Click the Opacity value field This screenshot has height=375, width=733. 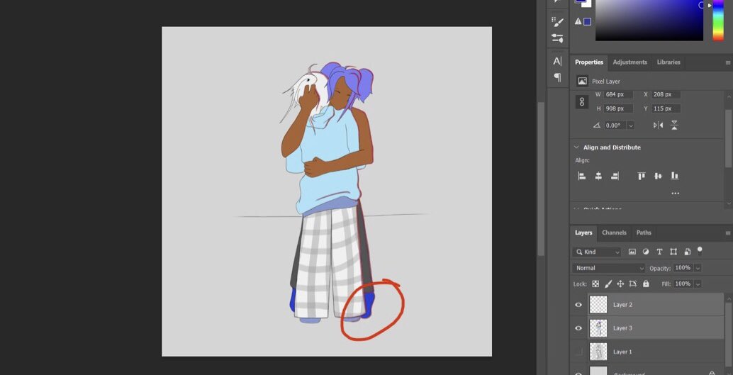click(x=683, y=268)
